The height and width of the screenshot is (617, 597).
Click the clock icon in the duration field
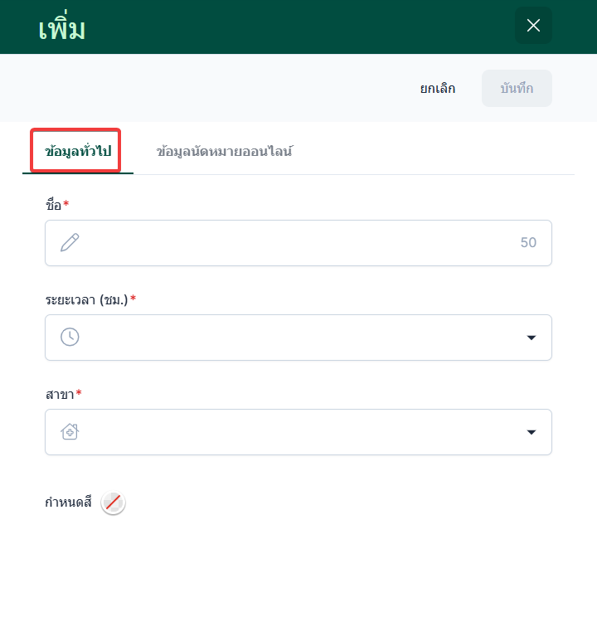70,337
